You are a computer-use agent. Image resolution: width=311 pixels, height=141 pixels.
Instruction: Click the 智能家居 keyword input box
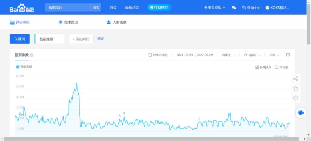(x=49, y=39)
